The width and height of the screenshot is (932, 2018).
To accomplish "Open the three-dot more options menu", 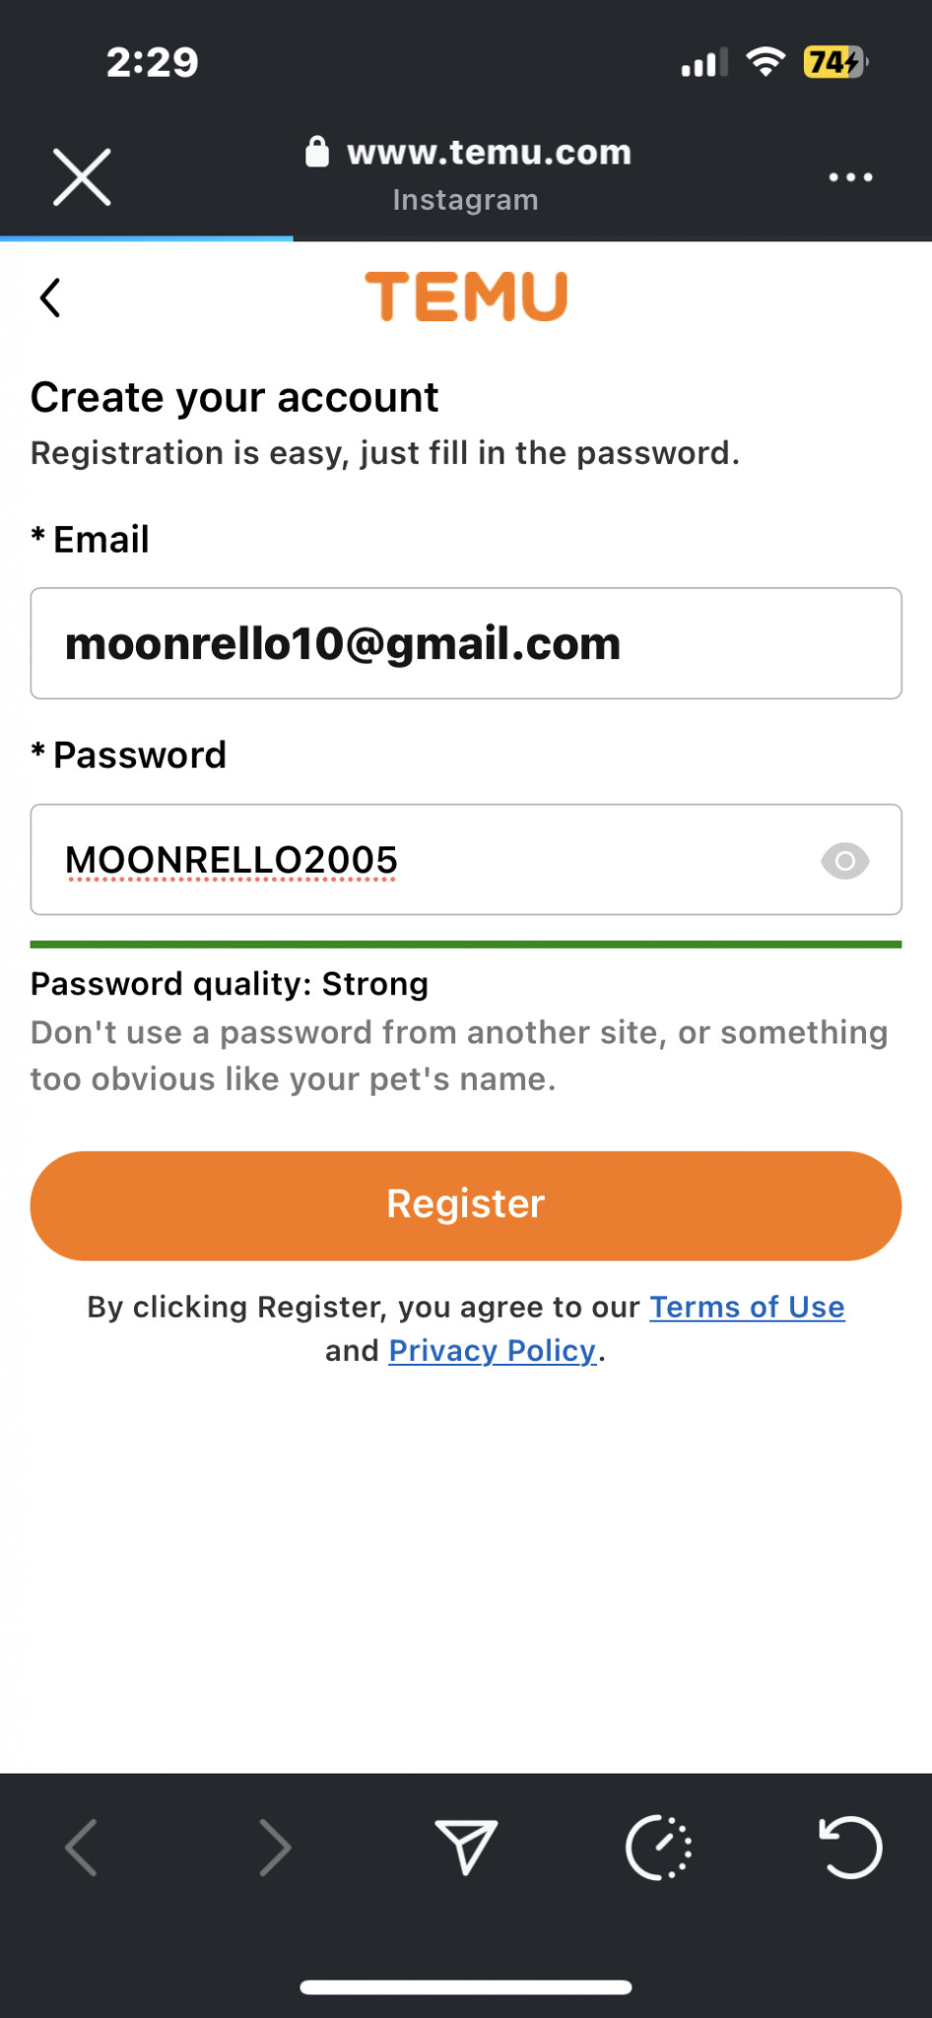I will click(x=850, y=177).
